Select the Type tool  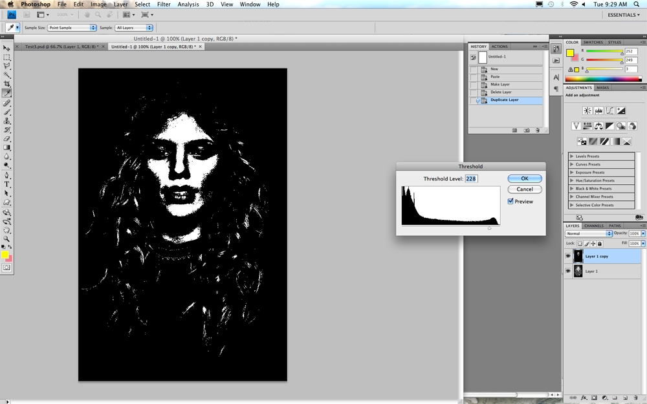coord(6,184)
